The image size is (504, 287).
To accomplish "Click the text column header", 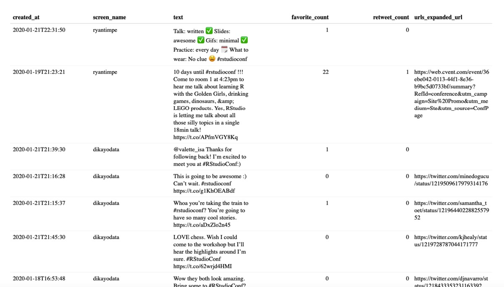I will click(178, 17).
